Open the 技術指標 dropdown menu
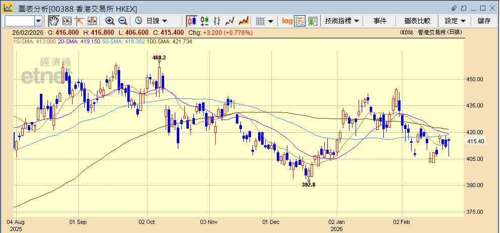500x233 pixels. tap(342, 21)
